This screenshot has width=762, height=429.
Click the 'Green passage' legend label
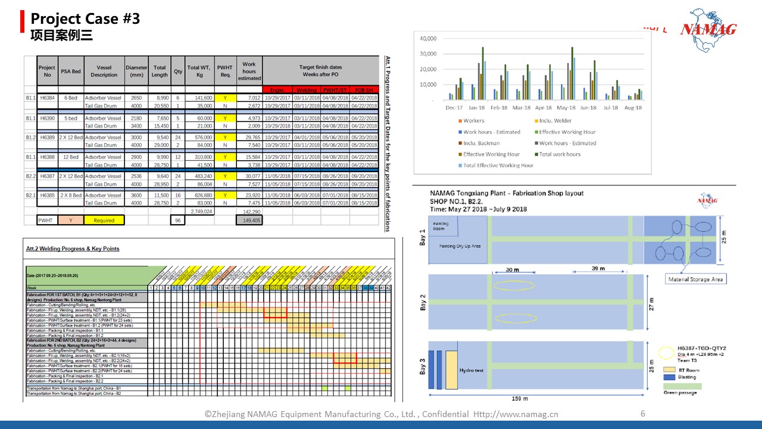(x=681, y=393)
